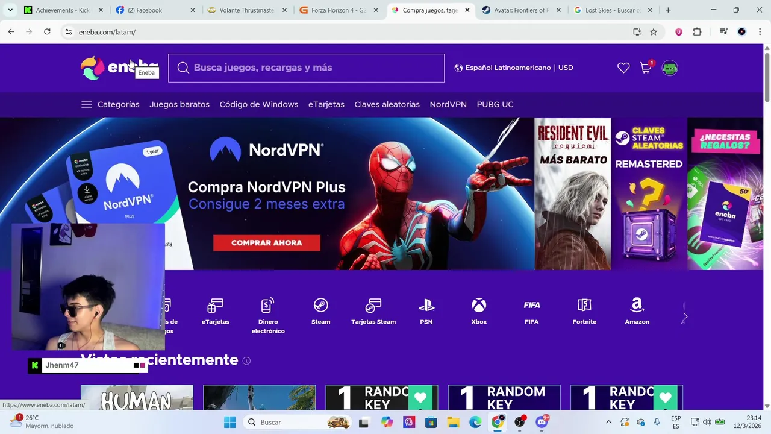This screenshot has height=434, width=771.
Task: Open the wishlist heart icon
Action: [x=623, y=68]
